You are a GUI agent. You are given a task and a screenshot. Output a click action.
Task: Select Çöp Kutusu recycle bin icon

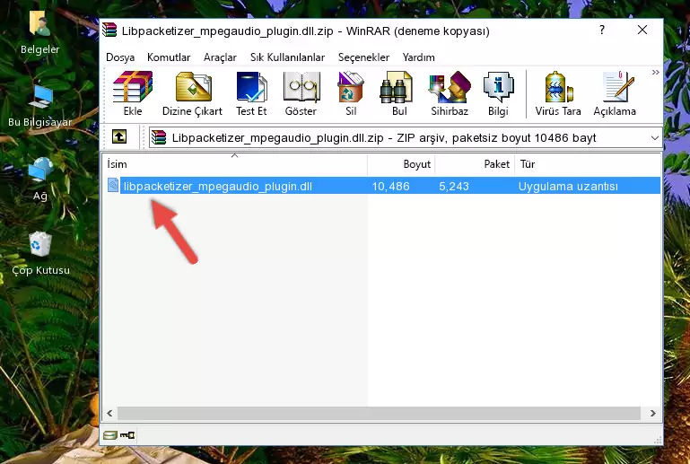[40, 254]
